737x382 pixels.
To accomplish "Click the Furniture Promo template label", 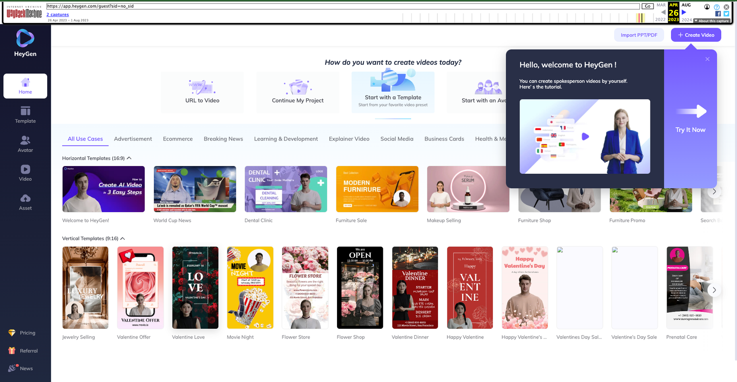I will point(627,221).
